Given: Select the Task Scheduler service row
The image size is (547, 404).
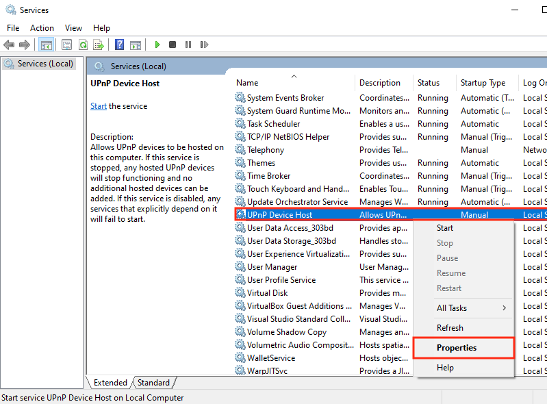Looking at the screenshot, I should tap(273, 124).
